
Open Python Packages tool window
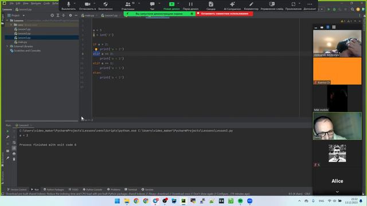pyautogui.click(x=53, y=189)
